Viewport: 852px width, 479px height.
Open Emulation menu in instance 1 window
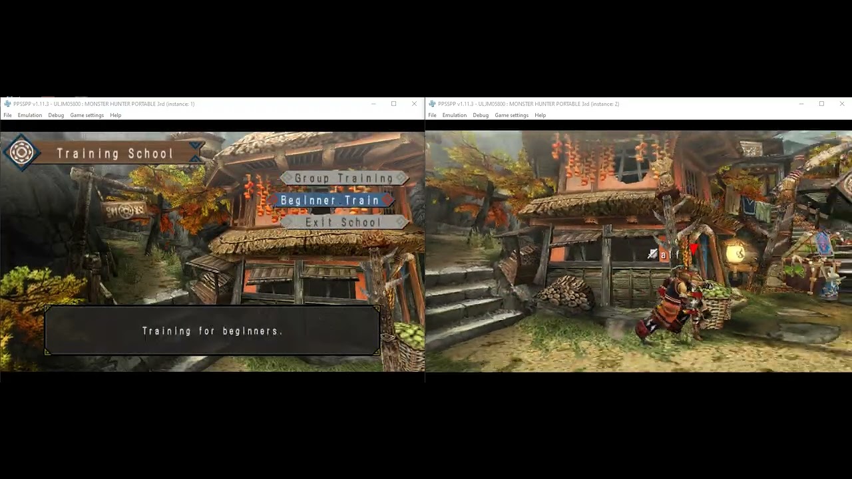[x=30, y=115]
